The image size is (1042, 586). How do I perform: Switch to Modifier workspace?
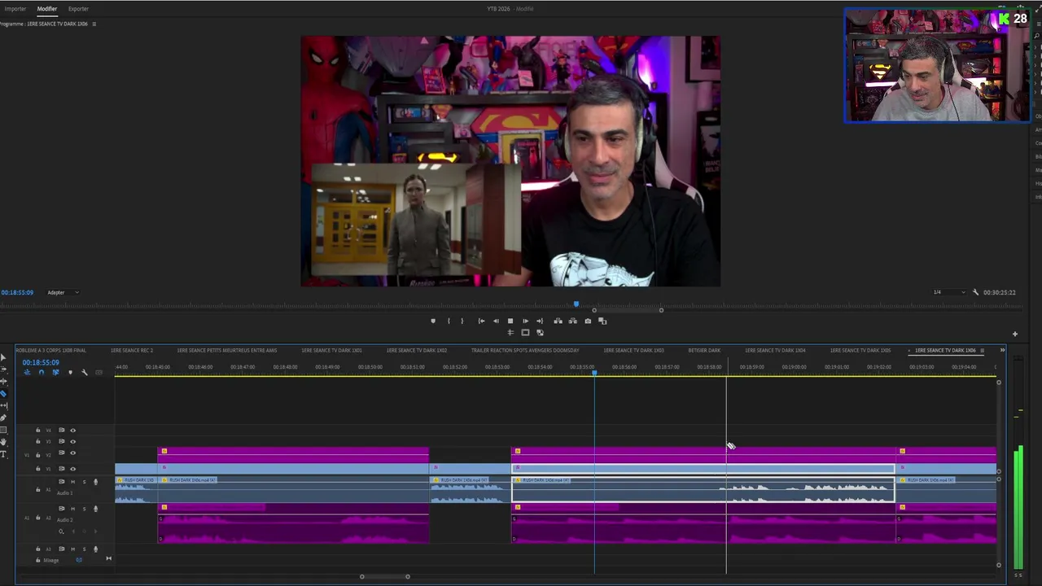tap(47, 8)
